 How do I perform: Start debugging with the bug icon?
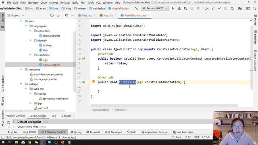click(x=179, y=8)
